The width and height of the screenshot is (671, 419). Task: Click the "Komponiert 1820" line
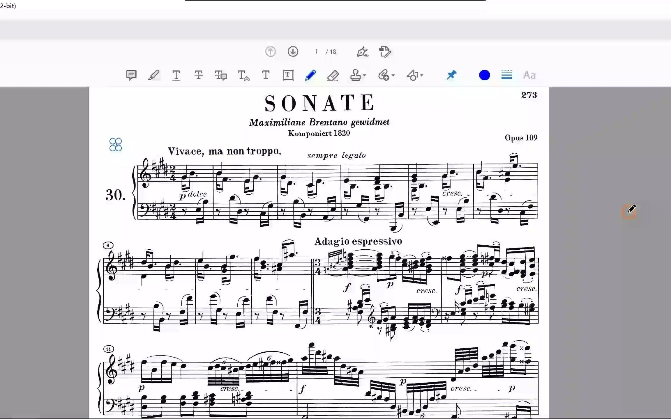319,133
